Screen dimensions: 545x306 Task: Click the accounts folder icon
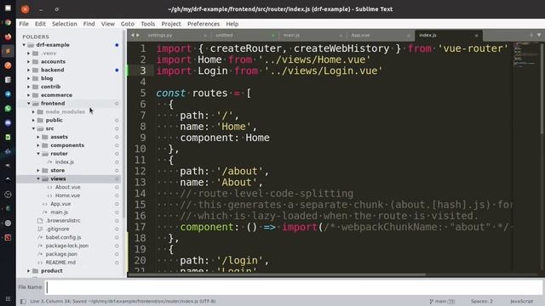(x=35, y=62)
